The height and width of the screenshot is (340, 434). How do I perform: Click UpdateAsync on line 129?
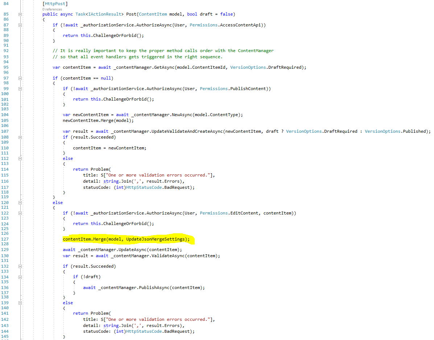point(133,250)
